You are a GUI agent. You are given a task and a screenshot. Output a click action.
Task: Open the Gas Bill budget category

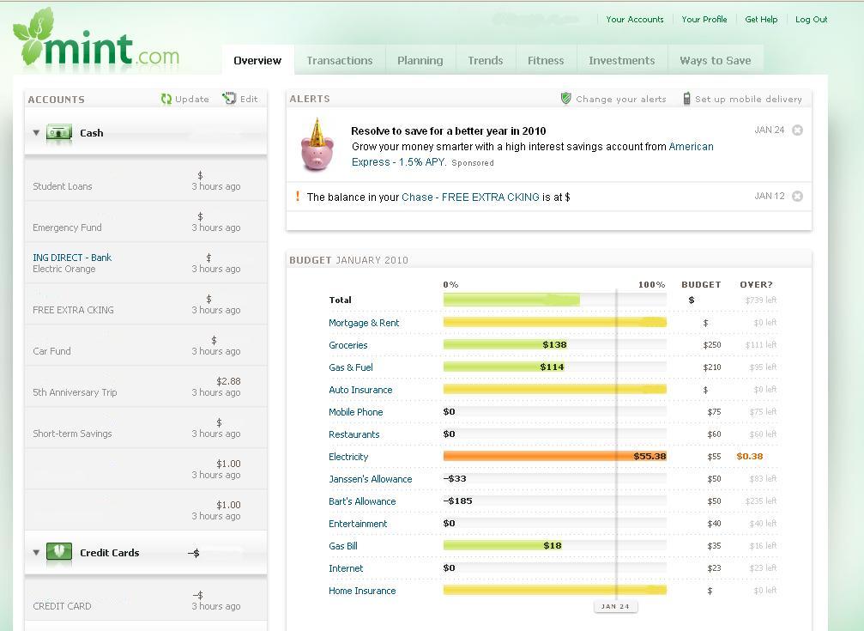342,546
